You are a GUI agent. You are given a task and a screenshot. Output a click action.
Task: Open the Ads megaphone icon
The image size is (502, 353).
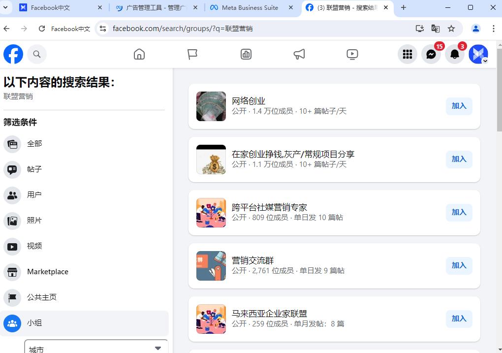pos(299,54)
